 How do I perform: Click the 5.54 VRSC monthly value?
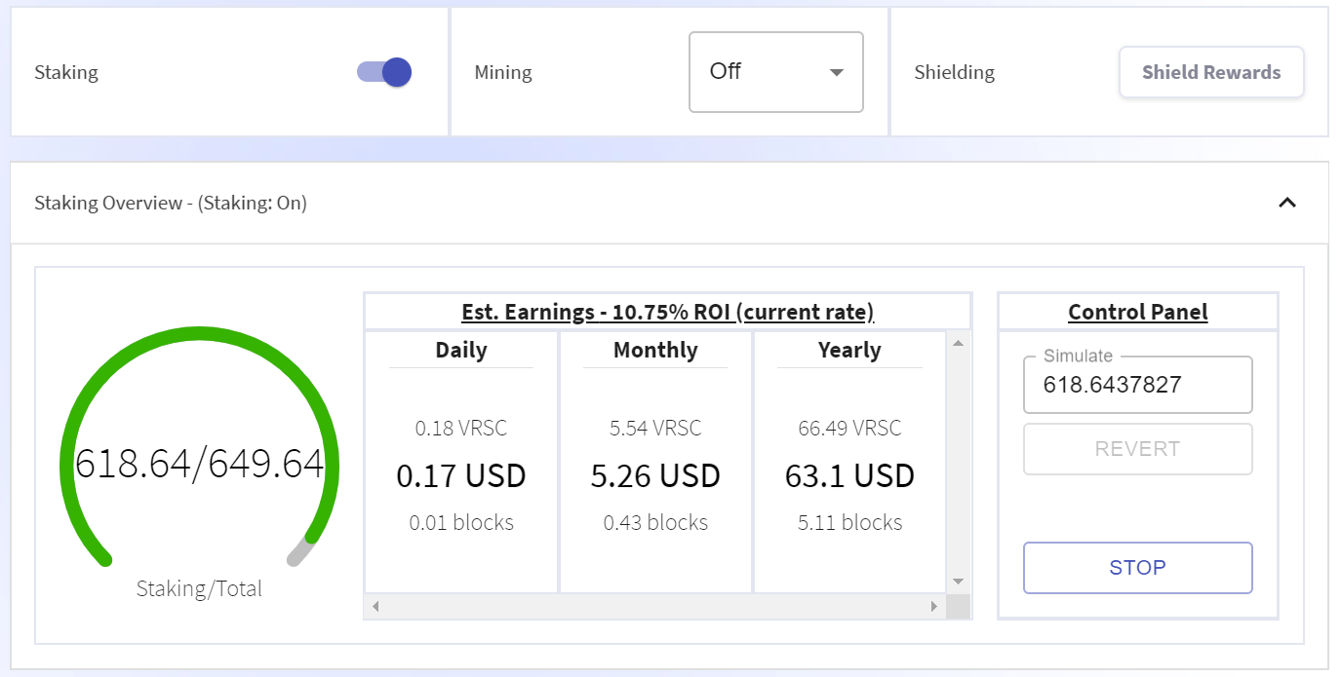[x=655, y=428]
